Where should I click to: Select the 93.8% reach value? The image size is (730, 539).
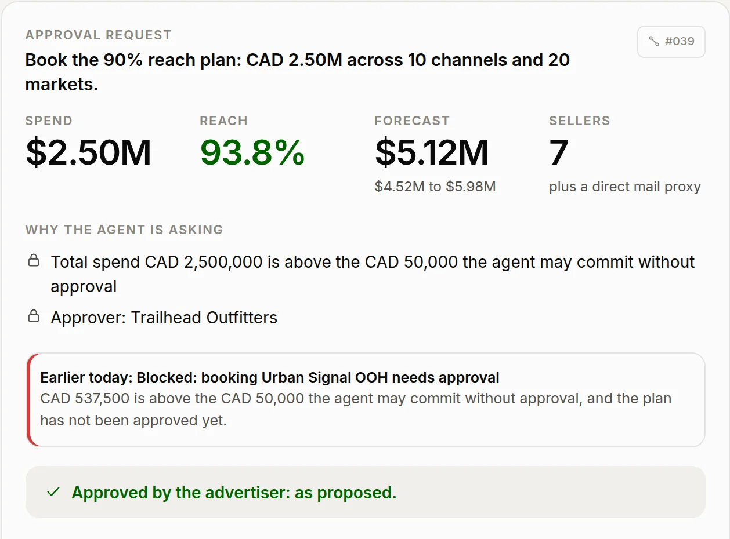(x=252, y=152)
